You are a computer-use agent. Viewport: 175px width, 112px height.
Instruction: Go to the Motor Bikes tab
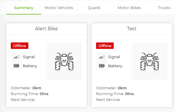(x=129, y=8)
